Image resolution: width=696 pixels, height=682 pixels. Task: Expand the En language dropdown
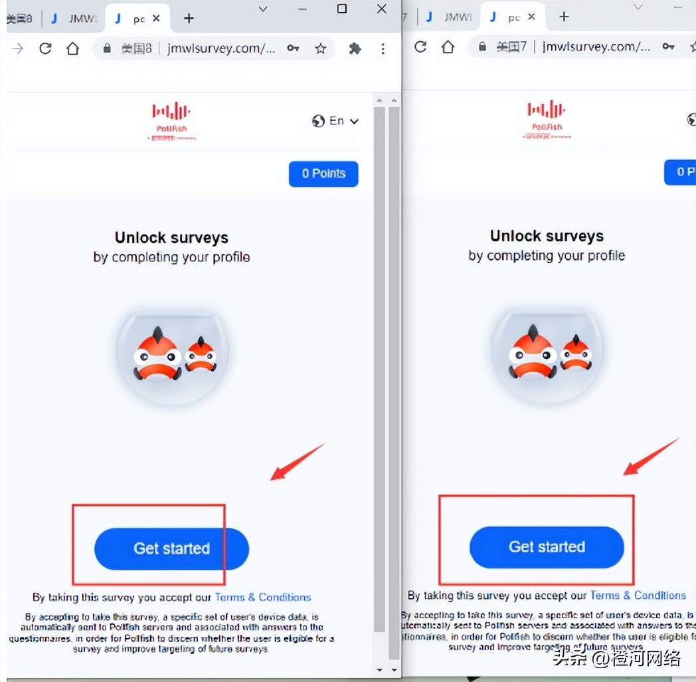point(335,121)
